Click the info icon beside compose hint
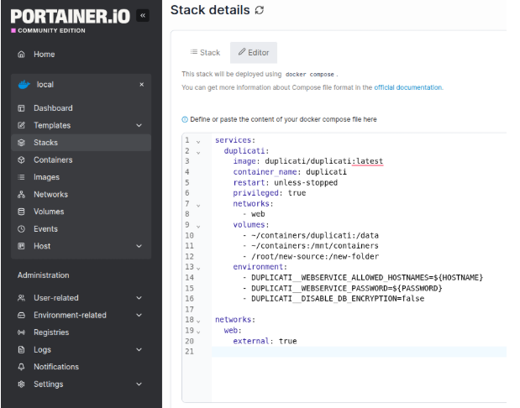520x408 pixels. pyautogui.click(x=185, y=119)
